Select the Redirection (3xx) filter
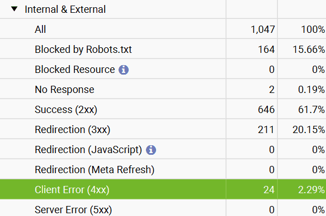 163,130
